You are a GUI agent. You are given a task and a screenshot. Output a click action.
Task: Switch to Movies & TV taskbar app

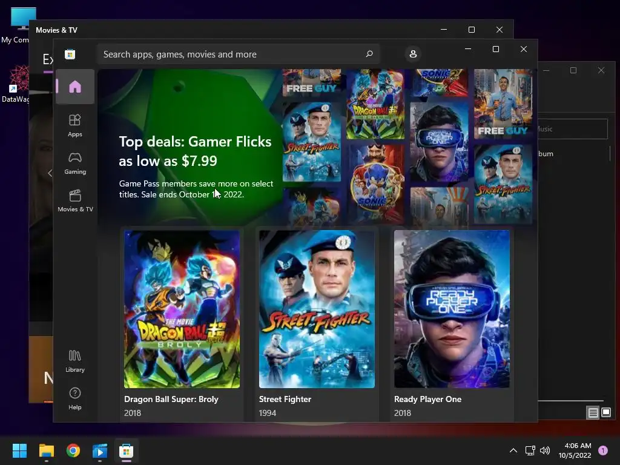point(100,450)
